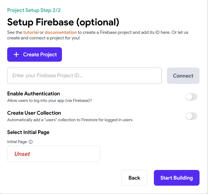
Task: Click the 'Allow users to log into your app' description
Action: point(49,101)
